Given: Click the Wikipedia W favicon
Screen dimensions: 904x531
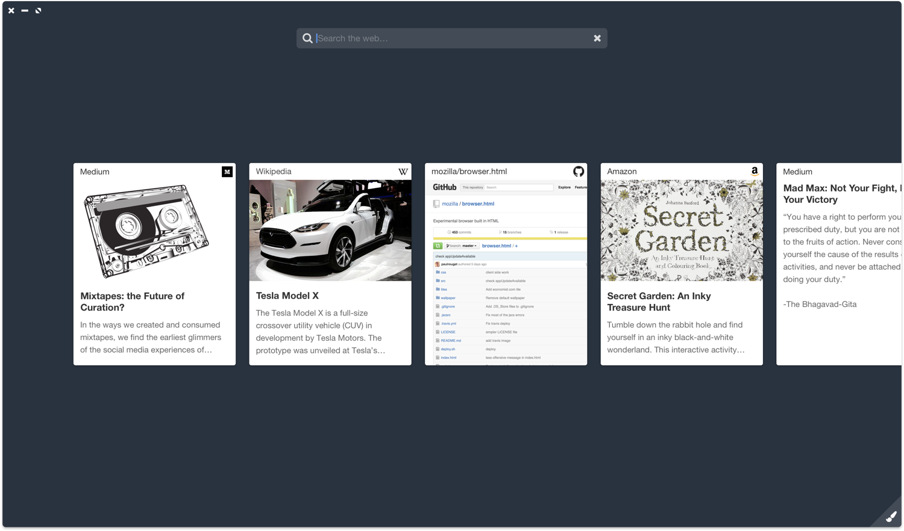Looking at the screenshot, I should click(403, 172).
